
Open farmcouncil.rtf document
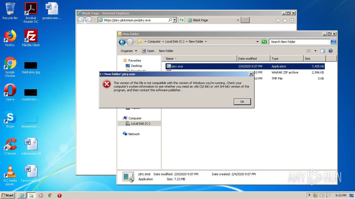(31, 174)
